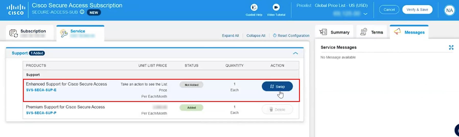This screenshot has height=137, width=459.
Task: Click the partially visible chat bubble at right edge
Action: (x=457, y=130)
